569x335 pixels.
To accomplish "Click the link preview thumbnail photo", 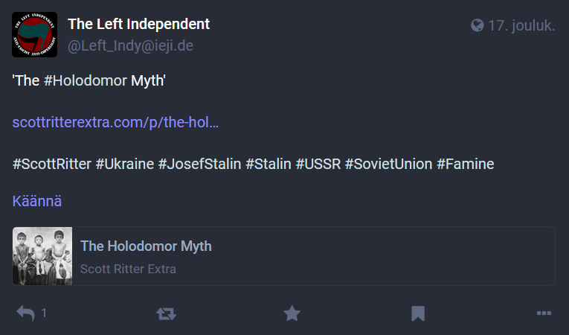I will click(42, 256).
